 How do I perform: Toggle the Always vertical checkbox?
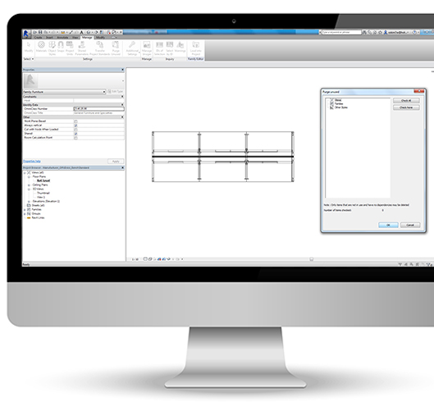click(x=75, y=126)
